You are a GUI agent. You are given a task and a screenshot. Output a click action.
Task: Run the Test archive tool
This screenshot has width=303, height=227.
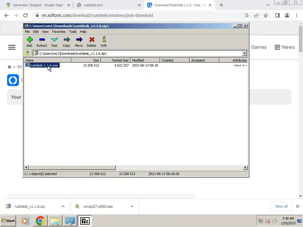tap(54, 42)
